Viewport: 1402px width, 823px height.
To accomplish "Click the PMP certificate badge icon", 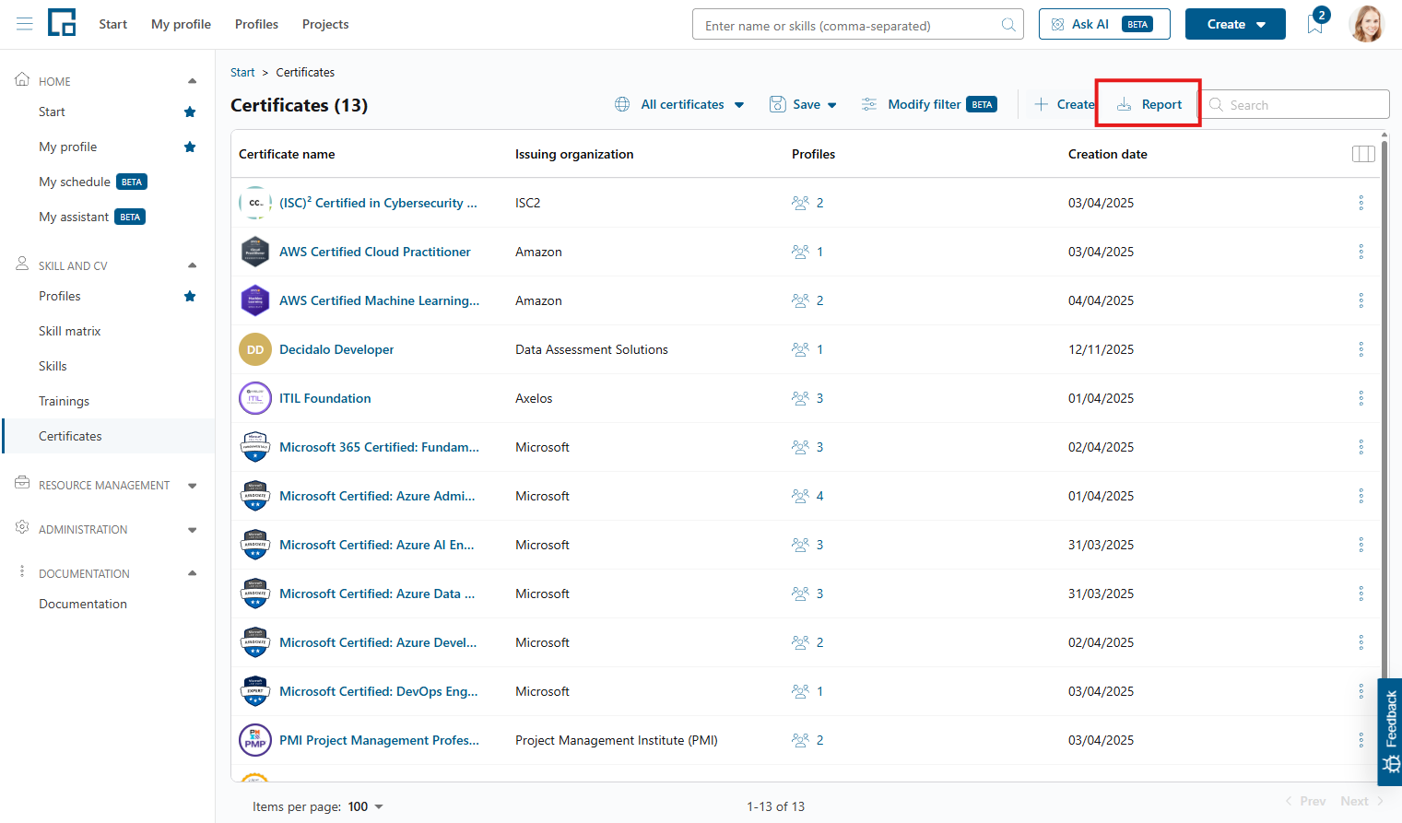I will pos(255,740).
